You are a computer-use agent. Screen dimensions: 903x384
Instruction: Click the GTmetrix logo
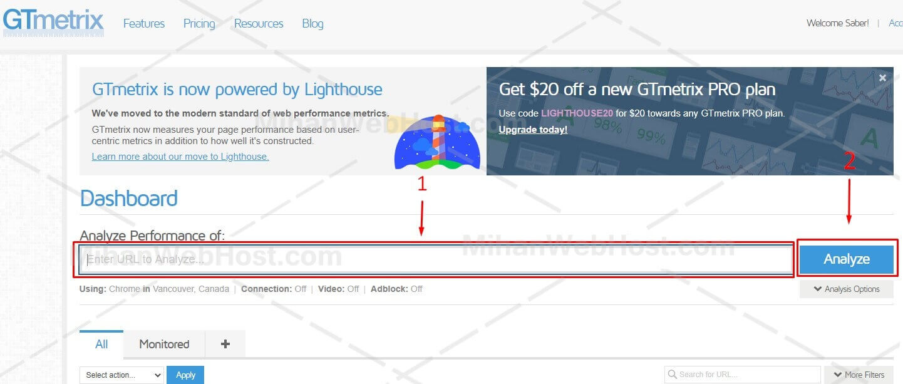pyautogui.click(x=53, y=21)
